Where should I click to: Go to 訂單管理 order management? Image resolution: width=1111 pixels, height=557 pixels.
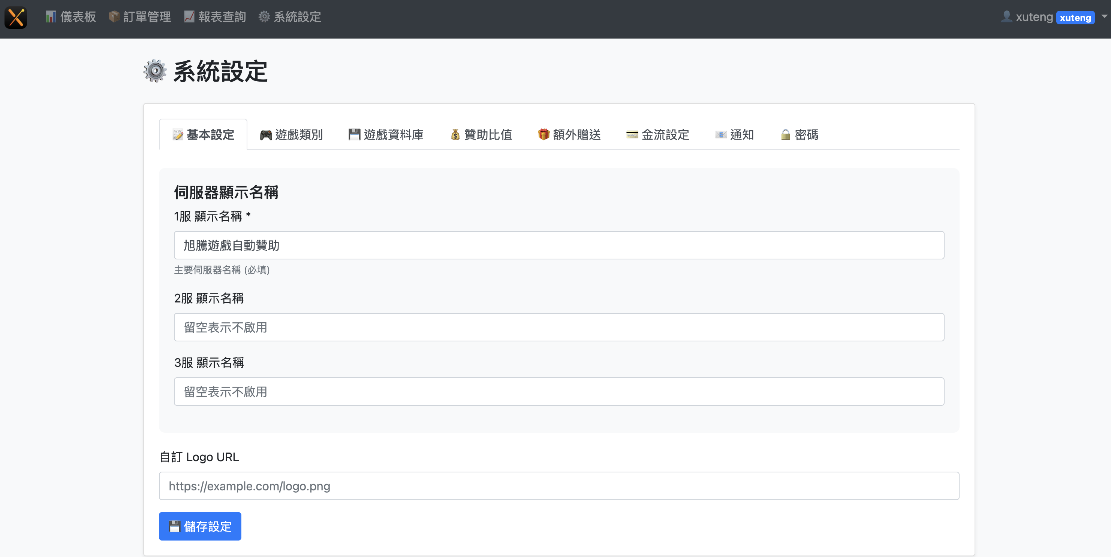point(140,17)
